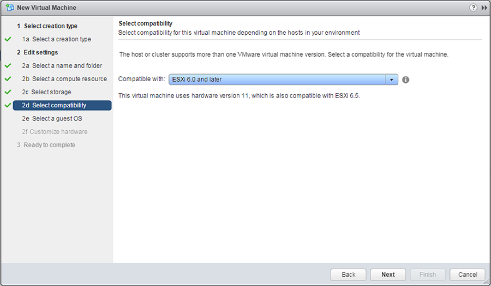Viewport: 491px width, 286px height.
Task: Click the compatibility info icon
Action: (405, 80)
